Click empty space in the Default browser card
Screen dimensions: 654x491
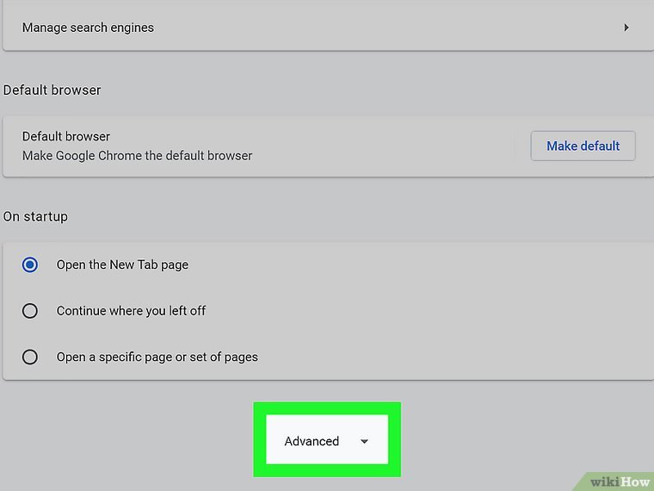pos(387,146)
